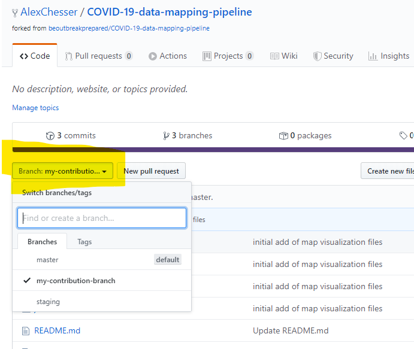
Task: Open the 3 commits link
Action: click(71, 136)
